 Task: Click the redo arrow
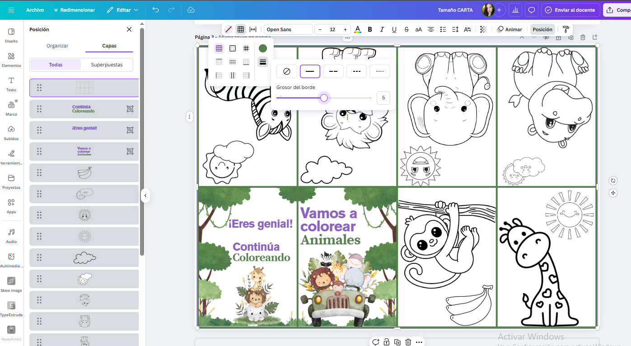(x=171, y=10)
